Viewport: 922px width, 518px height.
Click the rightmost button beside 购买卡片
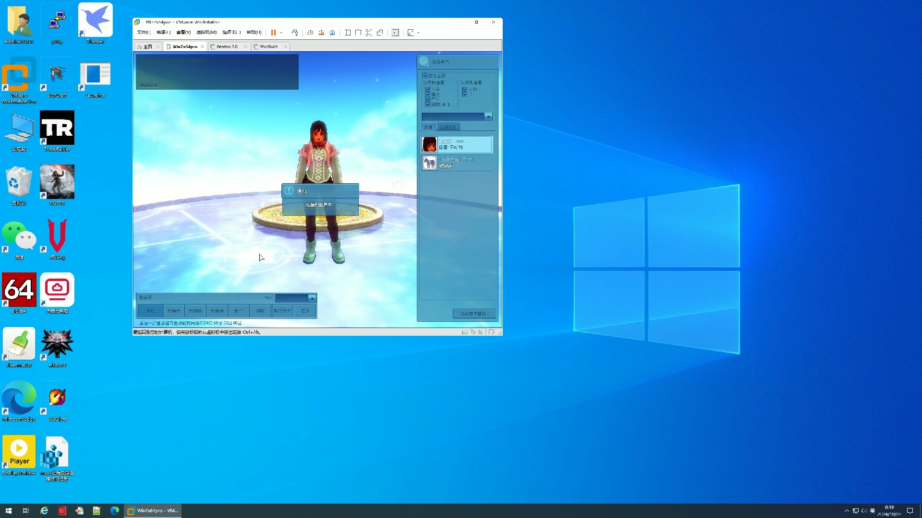point(305,311)
